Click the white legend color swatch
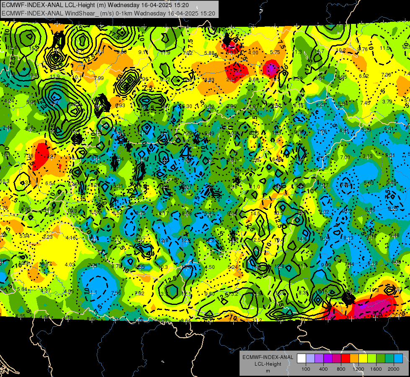The image size is (410, 377). 302,359
